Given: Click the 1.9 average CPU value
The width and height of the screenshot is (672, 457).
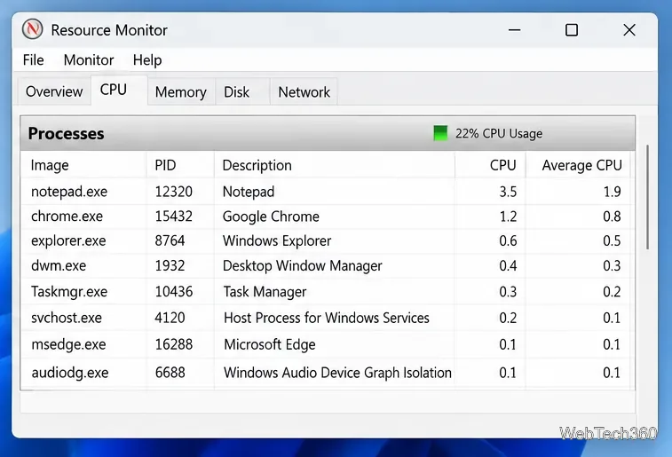Looking at the screenshot, I should (612, 192).
